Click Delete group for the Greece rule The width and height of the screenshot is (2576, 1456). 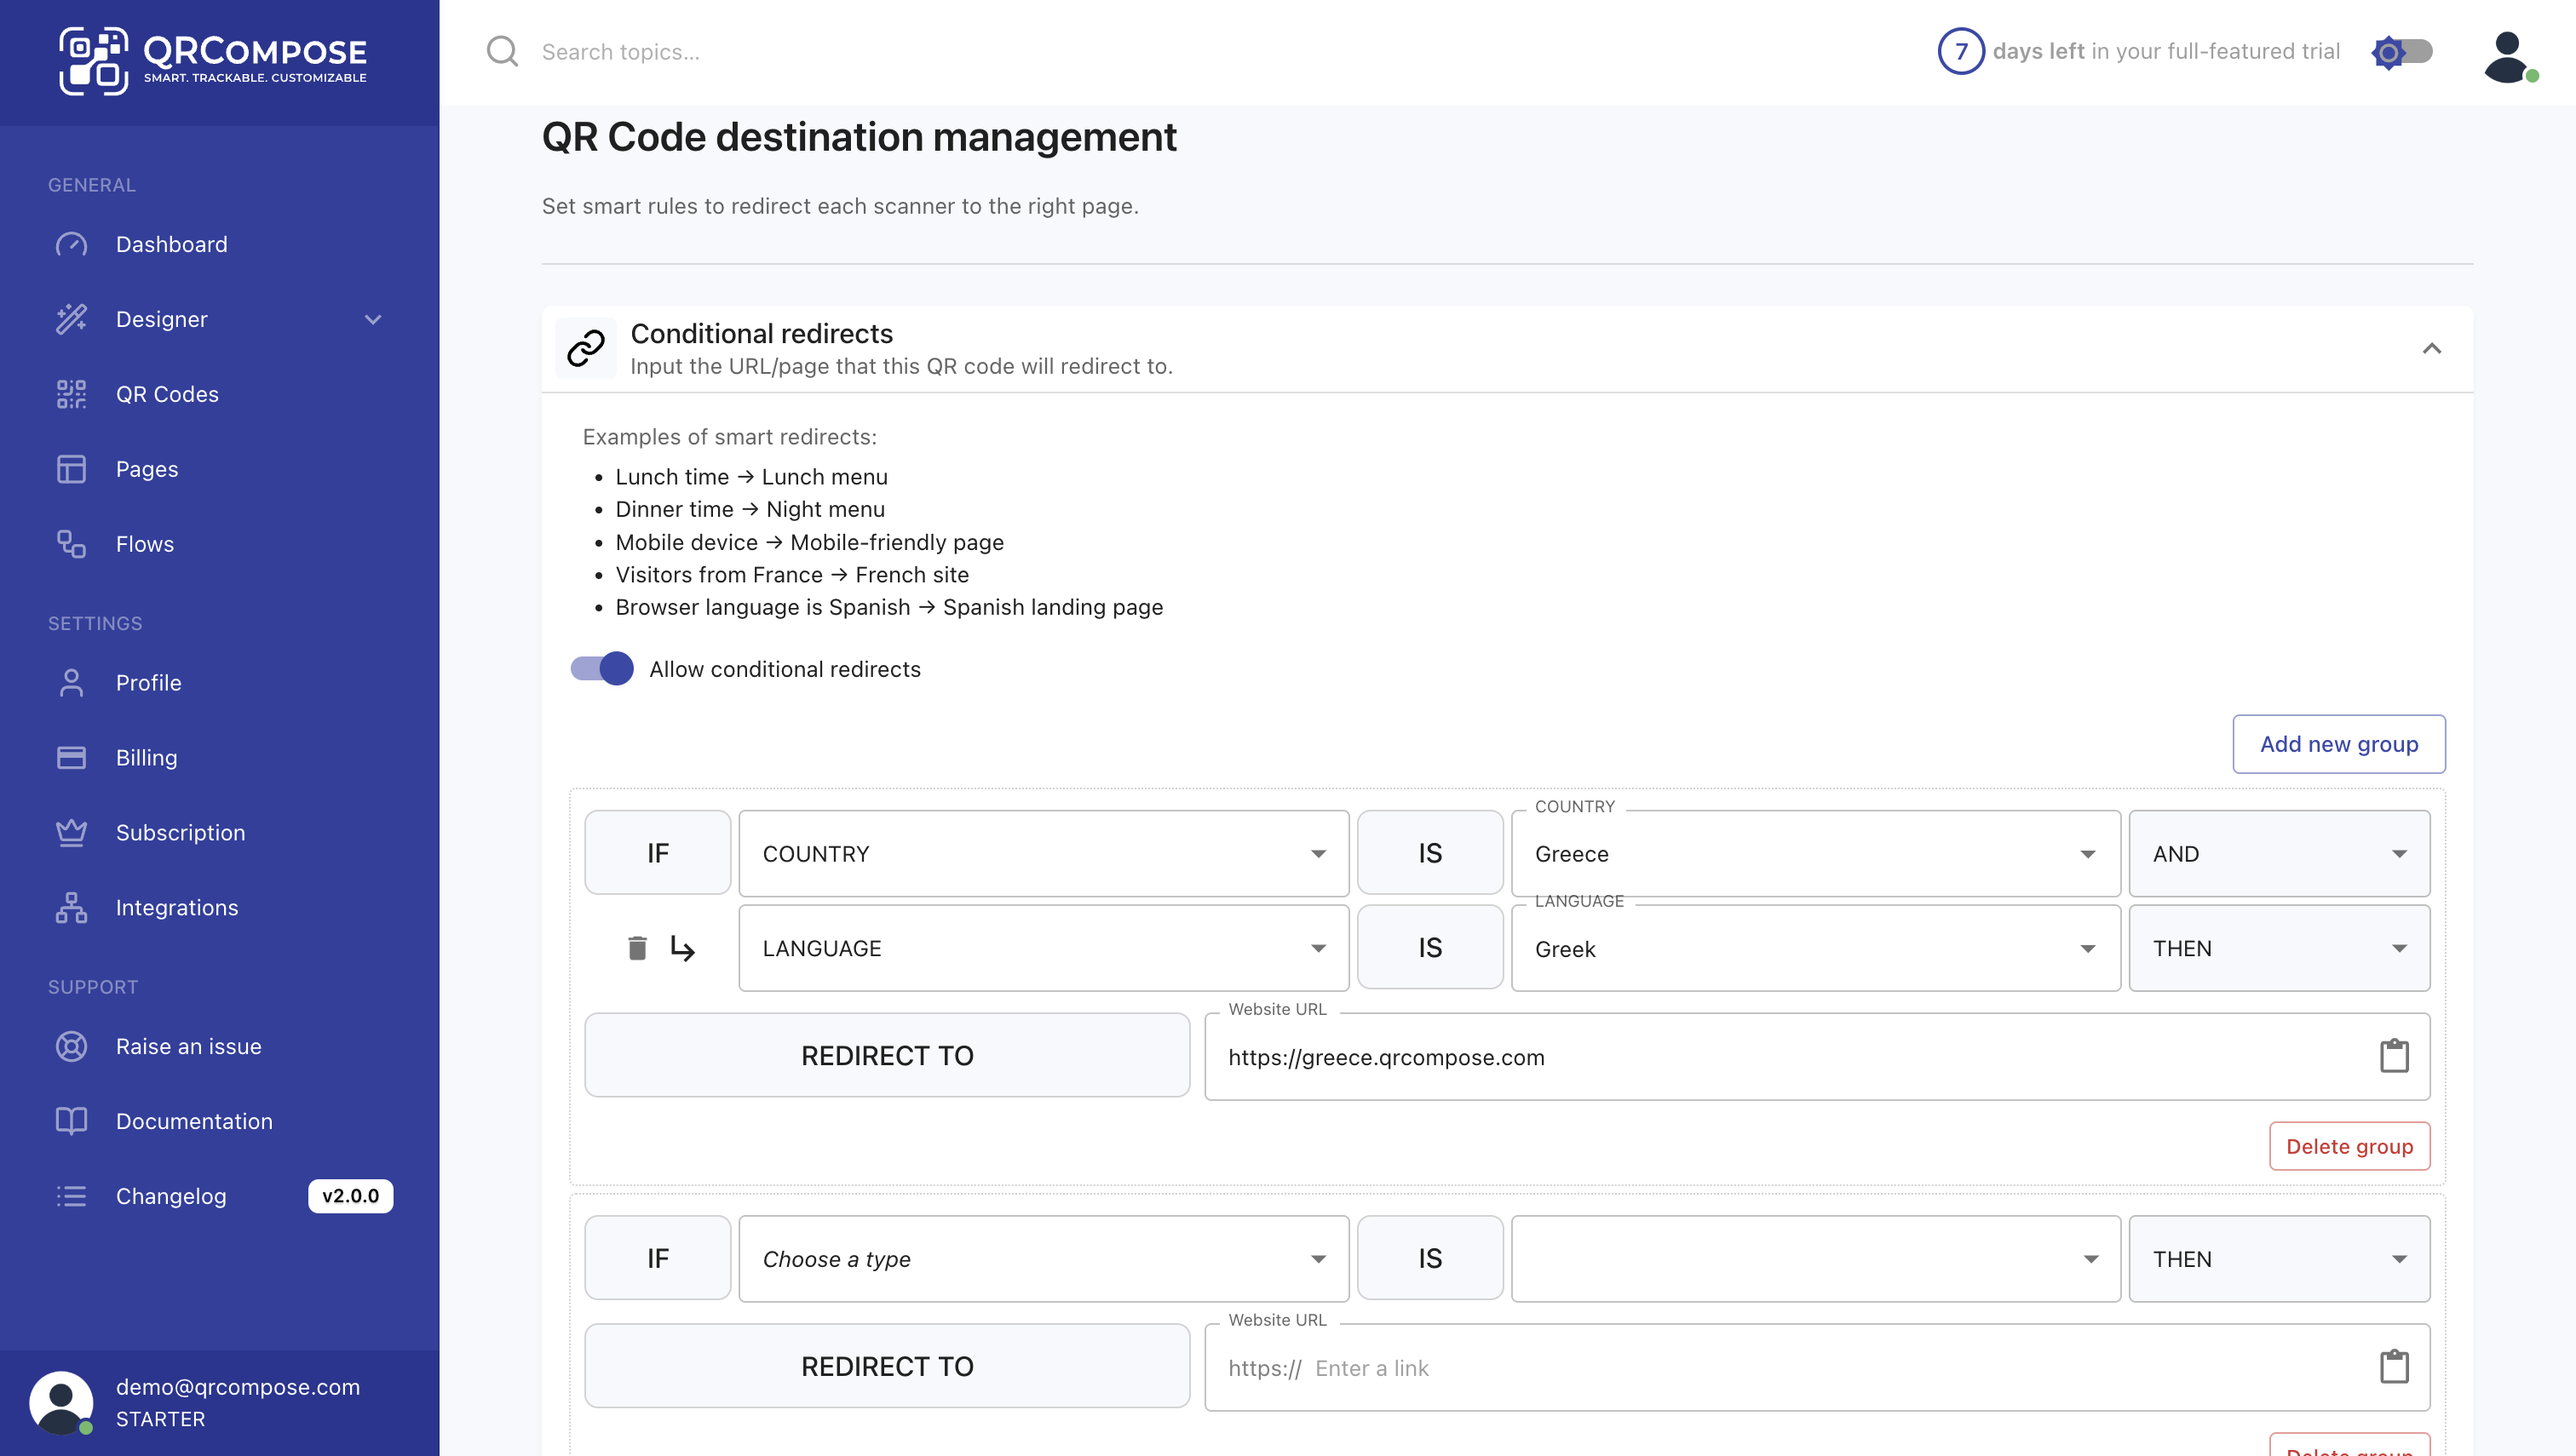[x=2349, y=1146]
